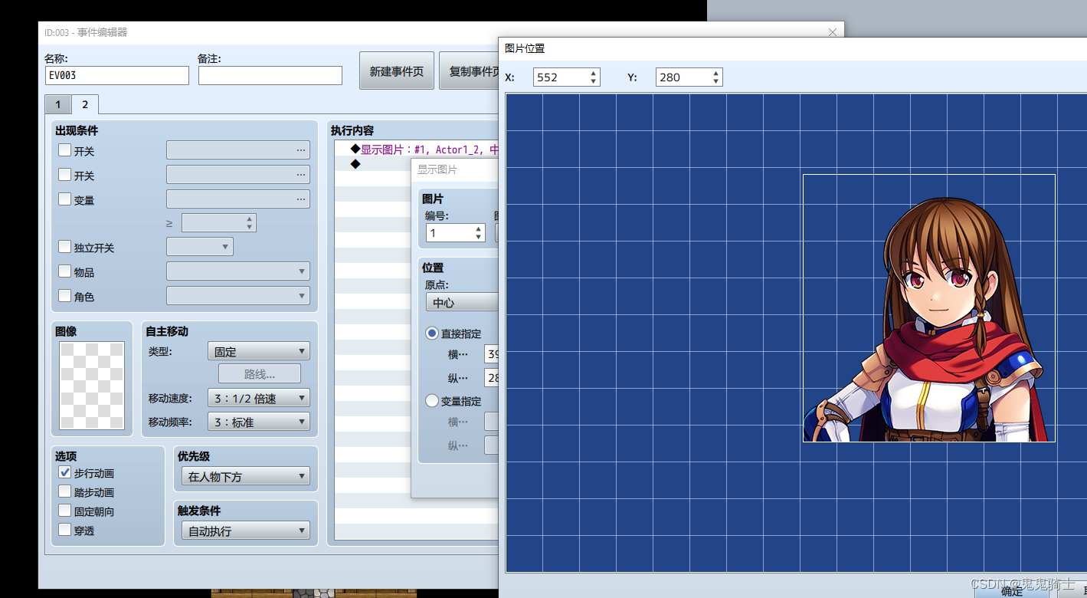This screenshot has height=598, width=1087.
Task: Open the 物品 dropdown
Action: coord(238,271)
